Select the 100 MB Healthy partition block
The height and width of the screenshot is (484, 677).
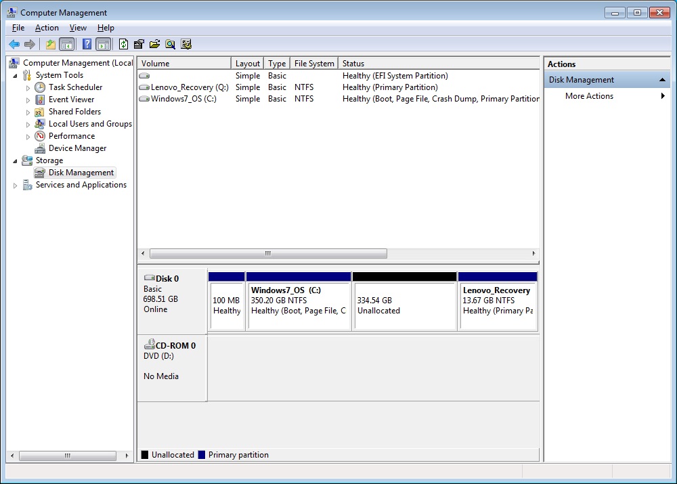click(x=226, y=301)
